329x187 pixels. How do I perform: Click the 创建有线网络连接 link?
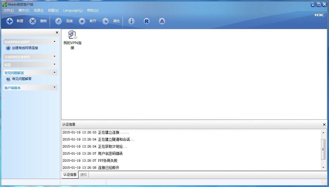point(25,48)
